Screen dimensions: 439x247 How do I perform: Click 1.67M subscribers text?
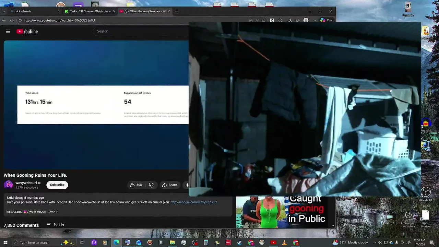(x=27, y=188)
